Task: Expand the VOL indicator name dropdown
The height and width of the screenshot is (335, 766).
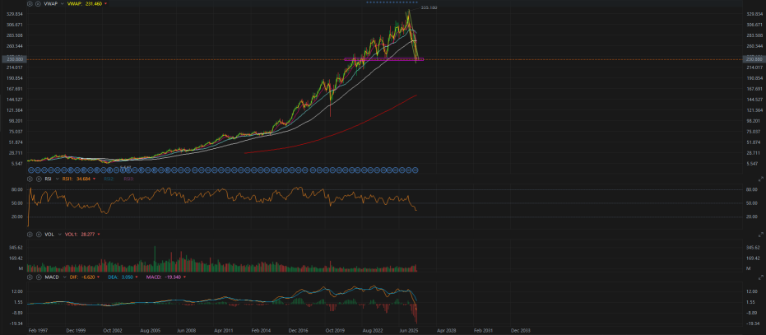Action: [59, 235]
